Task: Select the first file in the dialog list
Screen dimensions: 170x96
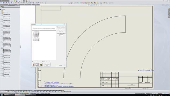Action: coord(36,31)
